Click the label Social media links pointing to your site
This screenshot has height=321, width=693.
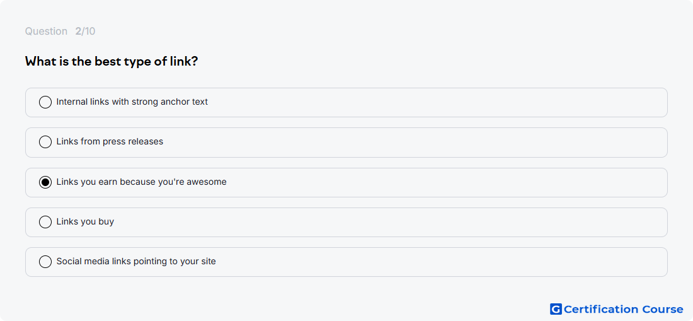[136, 261]
